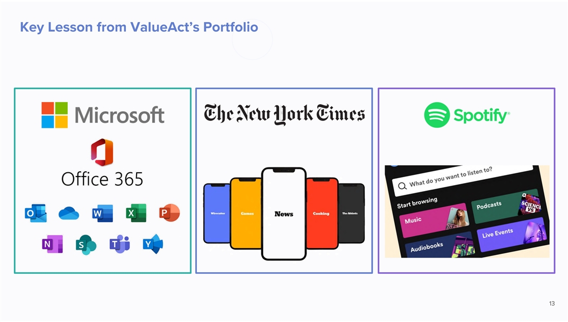
Task: Tap the white News phone screen
Action: tap(284, 214)
